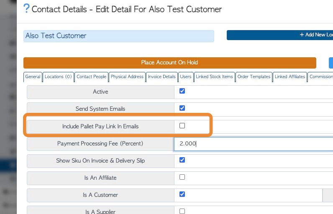
Task: Switch to Linked Stock Items tab
Action: point(215,77)
